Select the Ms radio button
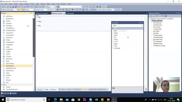Image resolution: width=182 pixels, height=102 pixels. click(37, 26)
